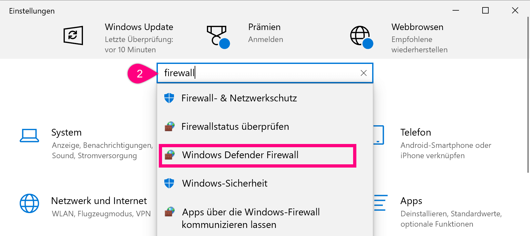The height and width of the screenshot is (236, 530).
Task: Open the Apps settings category
Action: (x=411, y=201)
